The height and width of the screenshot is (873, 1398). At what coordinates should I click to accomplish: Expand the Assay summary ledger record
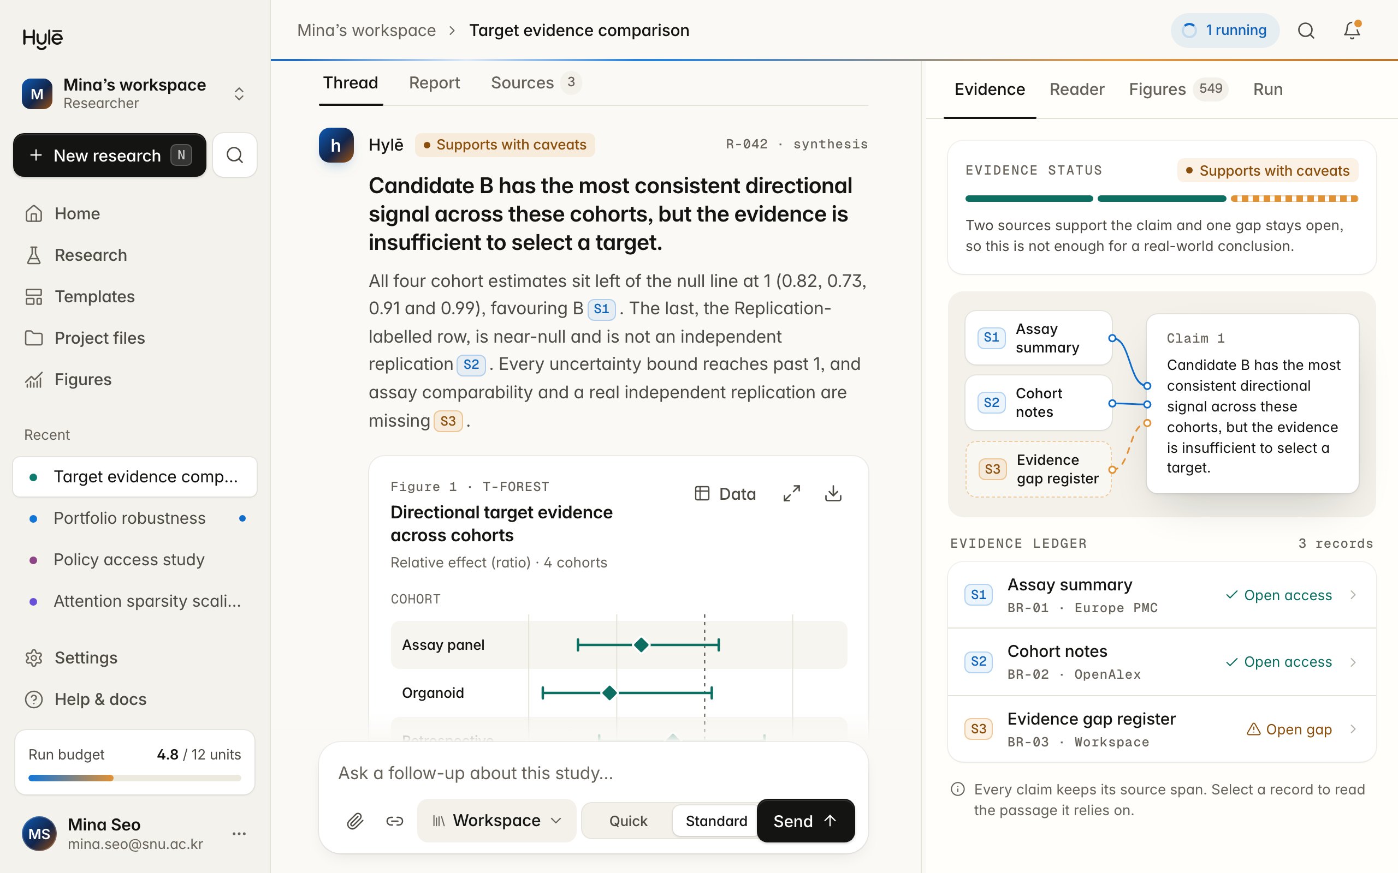click(x=1162, y=595)
